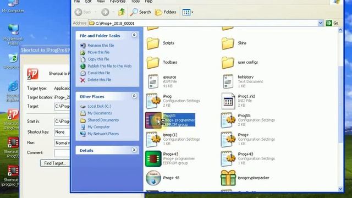
Task: Toggle the Folders pane button
Action: 166,12
